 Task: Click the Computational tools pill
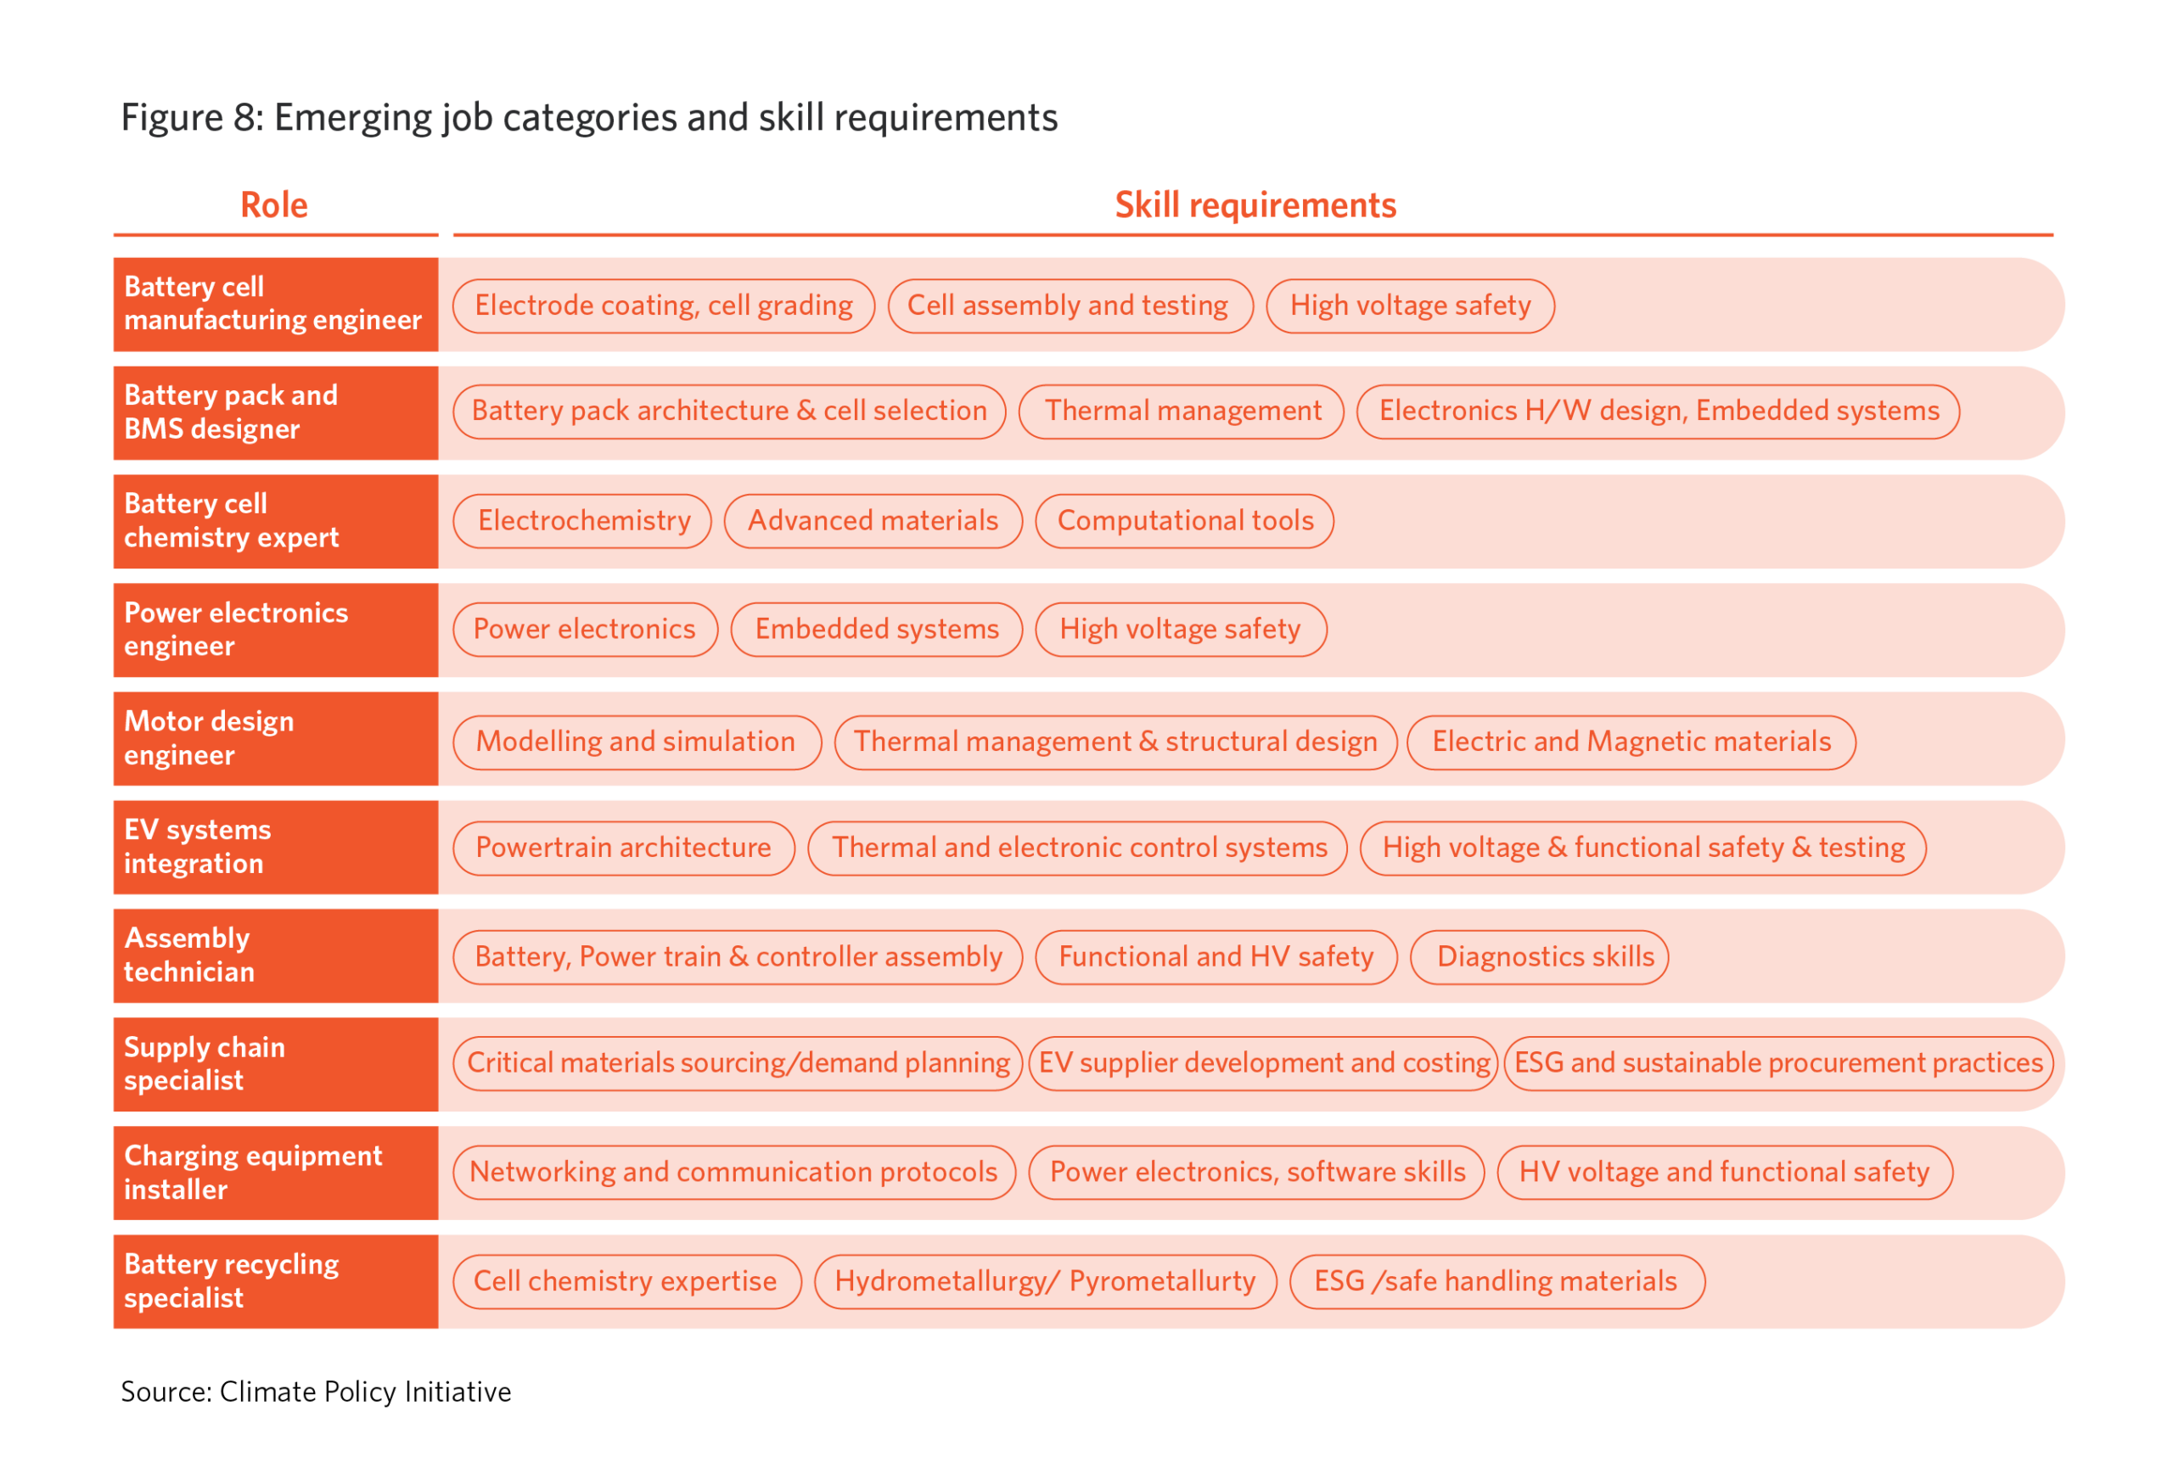pos(1184,521)
